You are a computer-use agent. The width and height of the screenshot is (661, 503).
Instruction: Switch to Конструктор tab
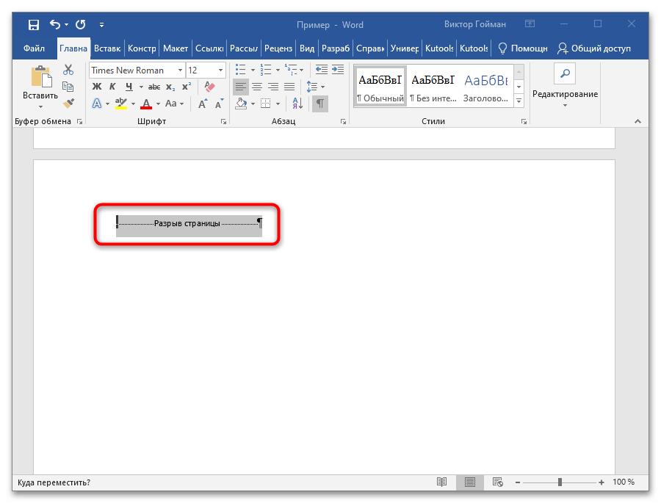(x=142, y=48)
